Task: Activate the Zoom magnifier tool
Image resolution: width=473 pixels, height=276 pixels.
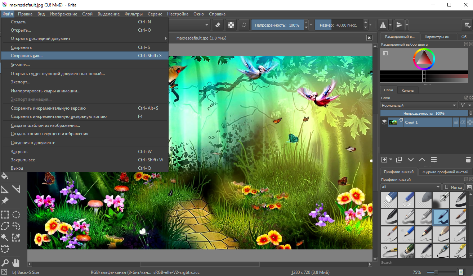Action: pos(5,263)
